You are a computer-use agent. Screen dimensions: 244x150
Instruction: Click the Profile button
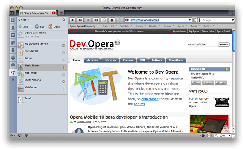(196, 83)
